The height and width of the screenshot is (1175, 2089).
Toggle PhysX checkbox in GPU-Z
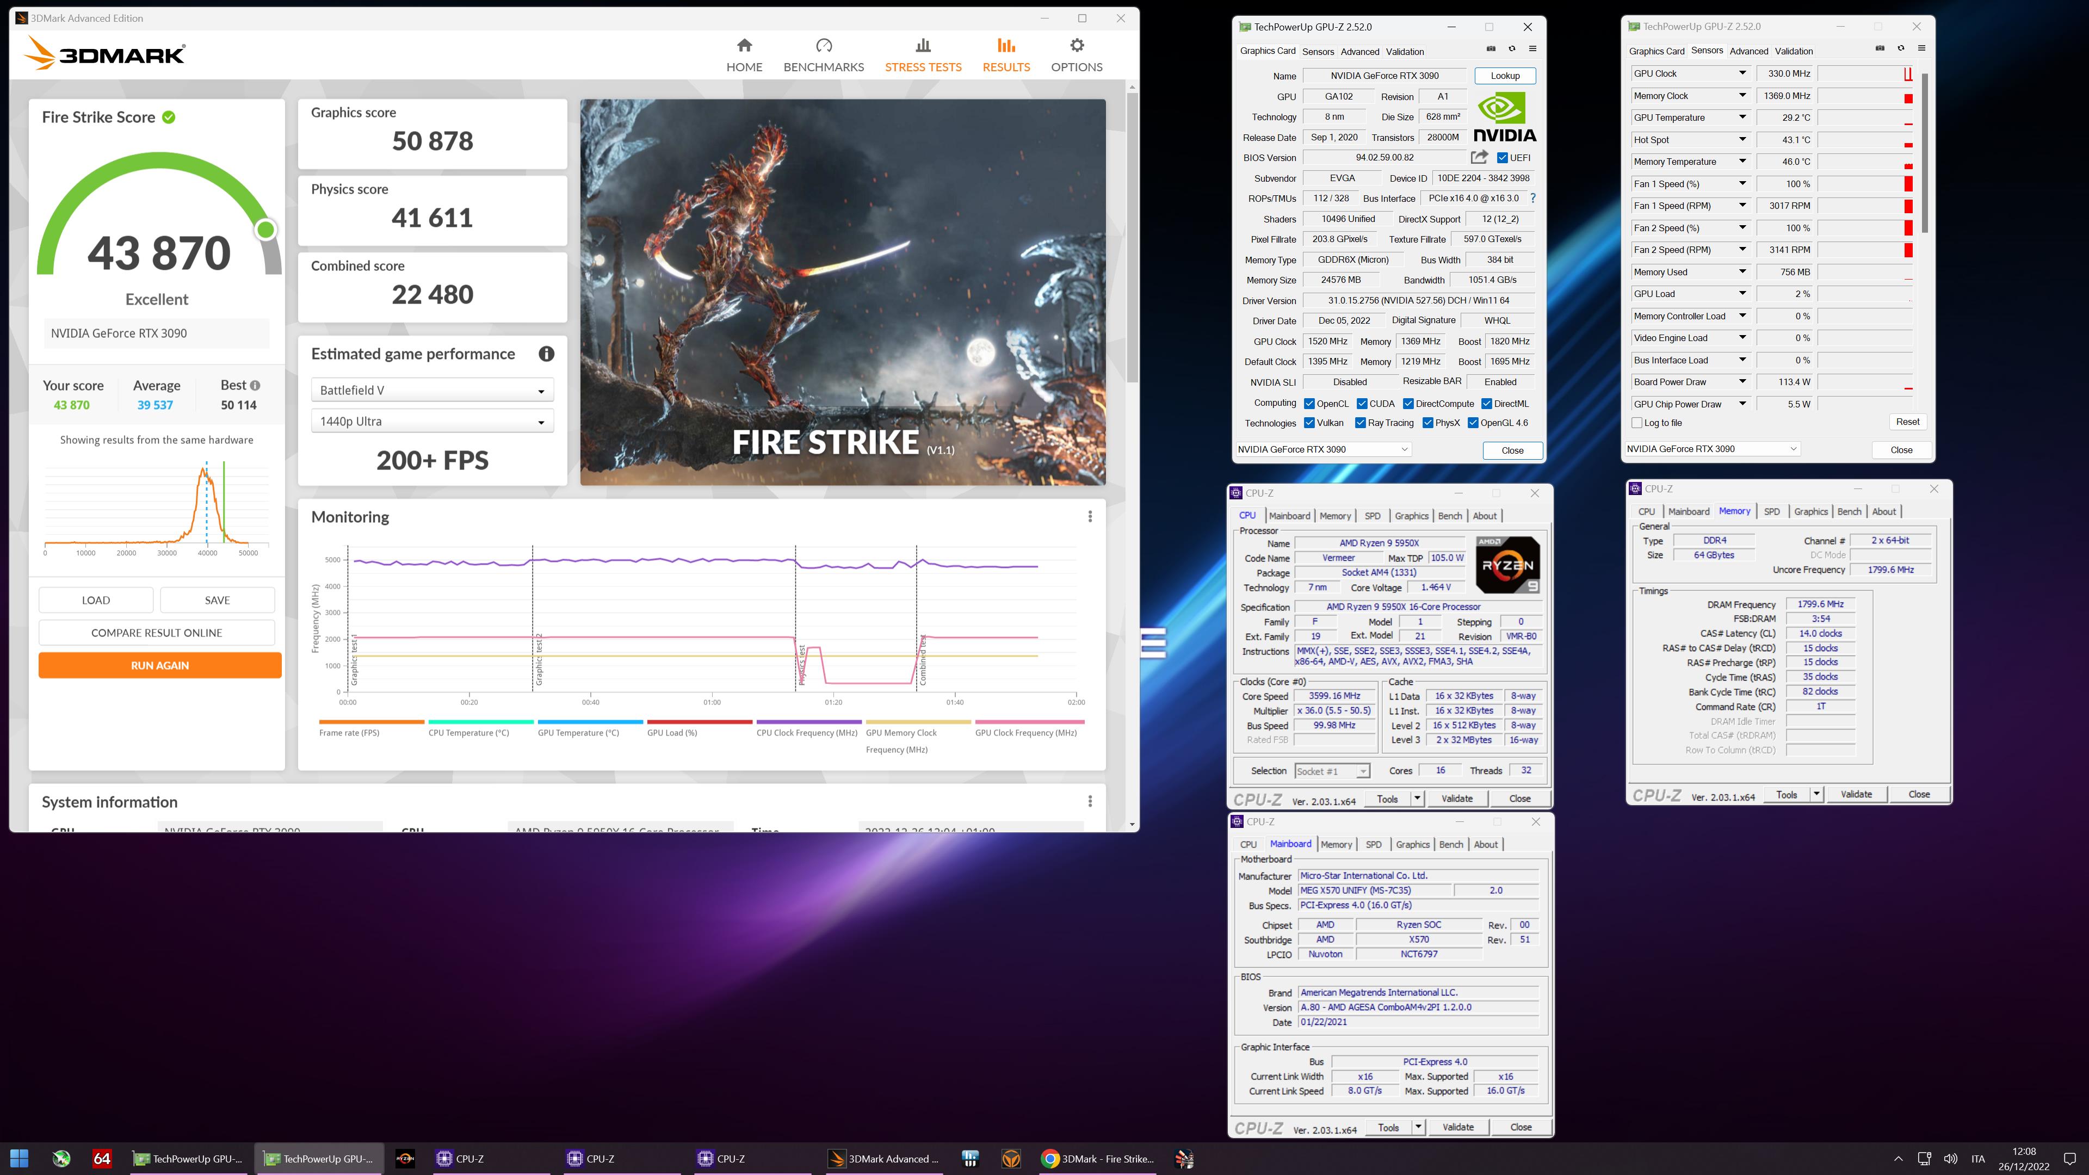1427,423
